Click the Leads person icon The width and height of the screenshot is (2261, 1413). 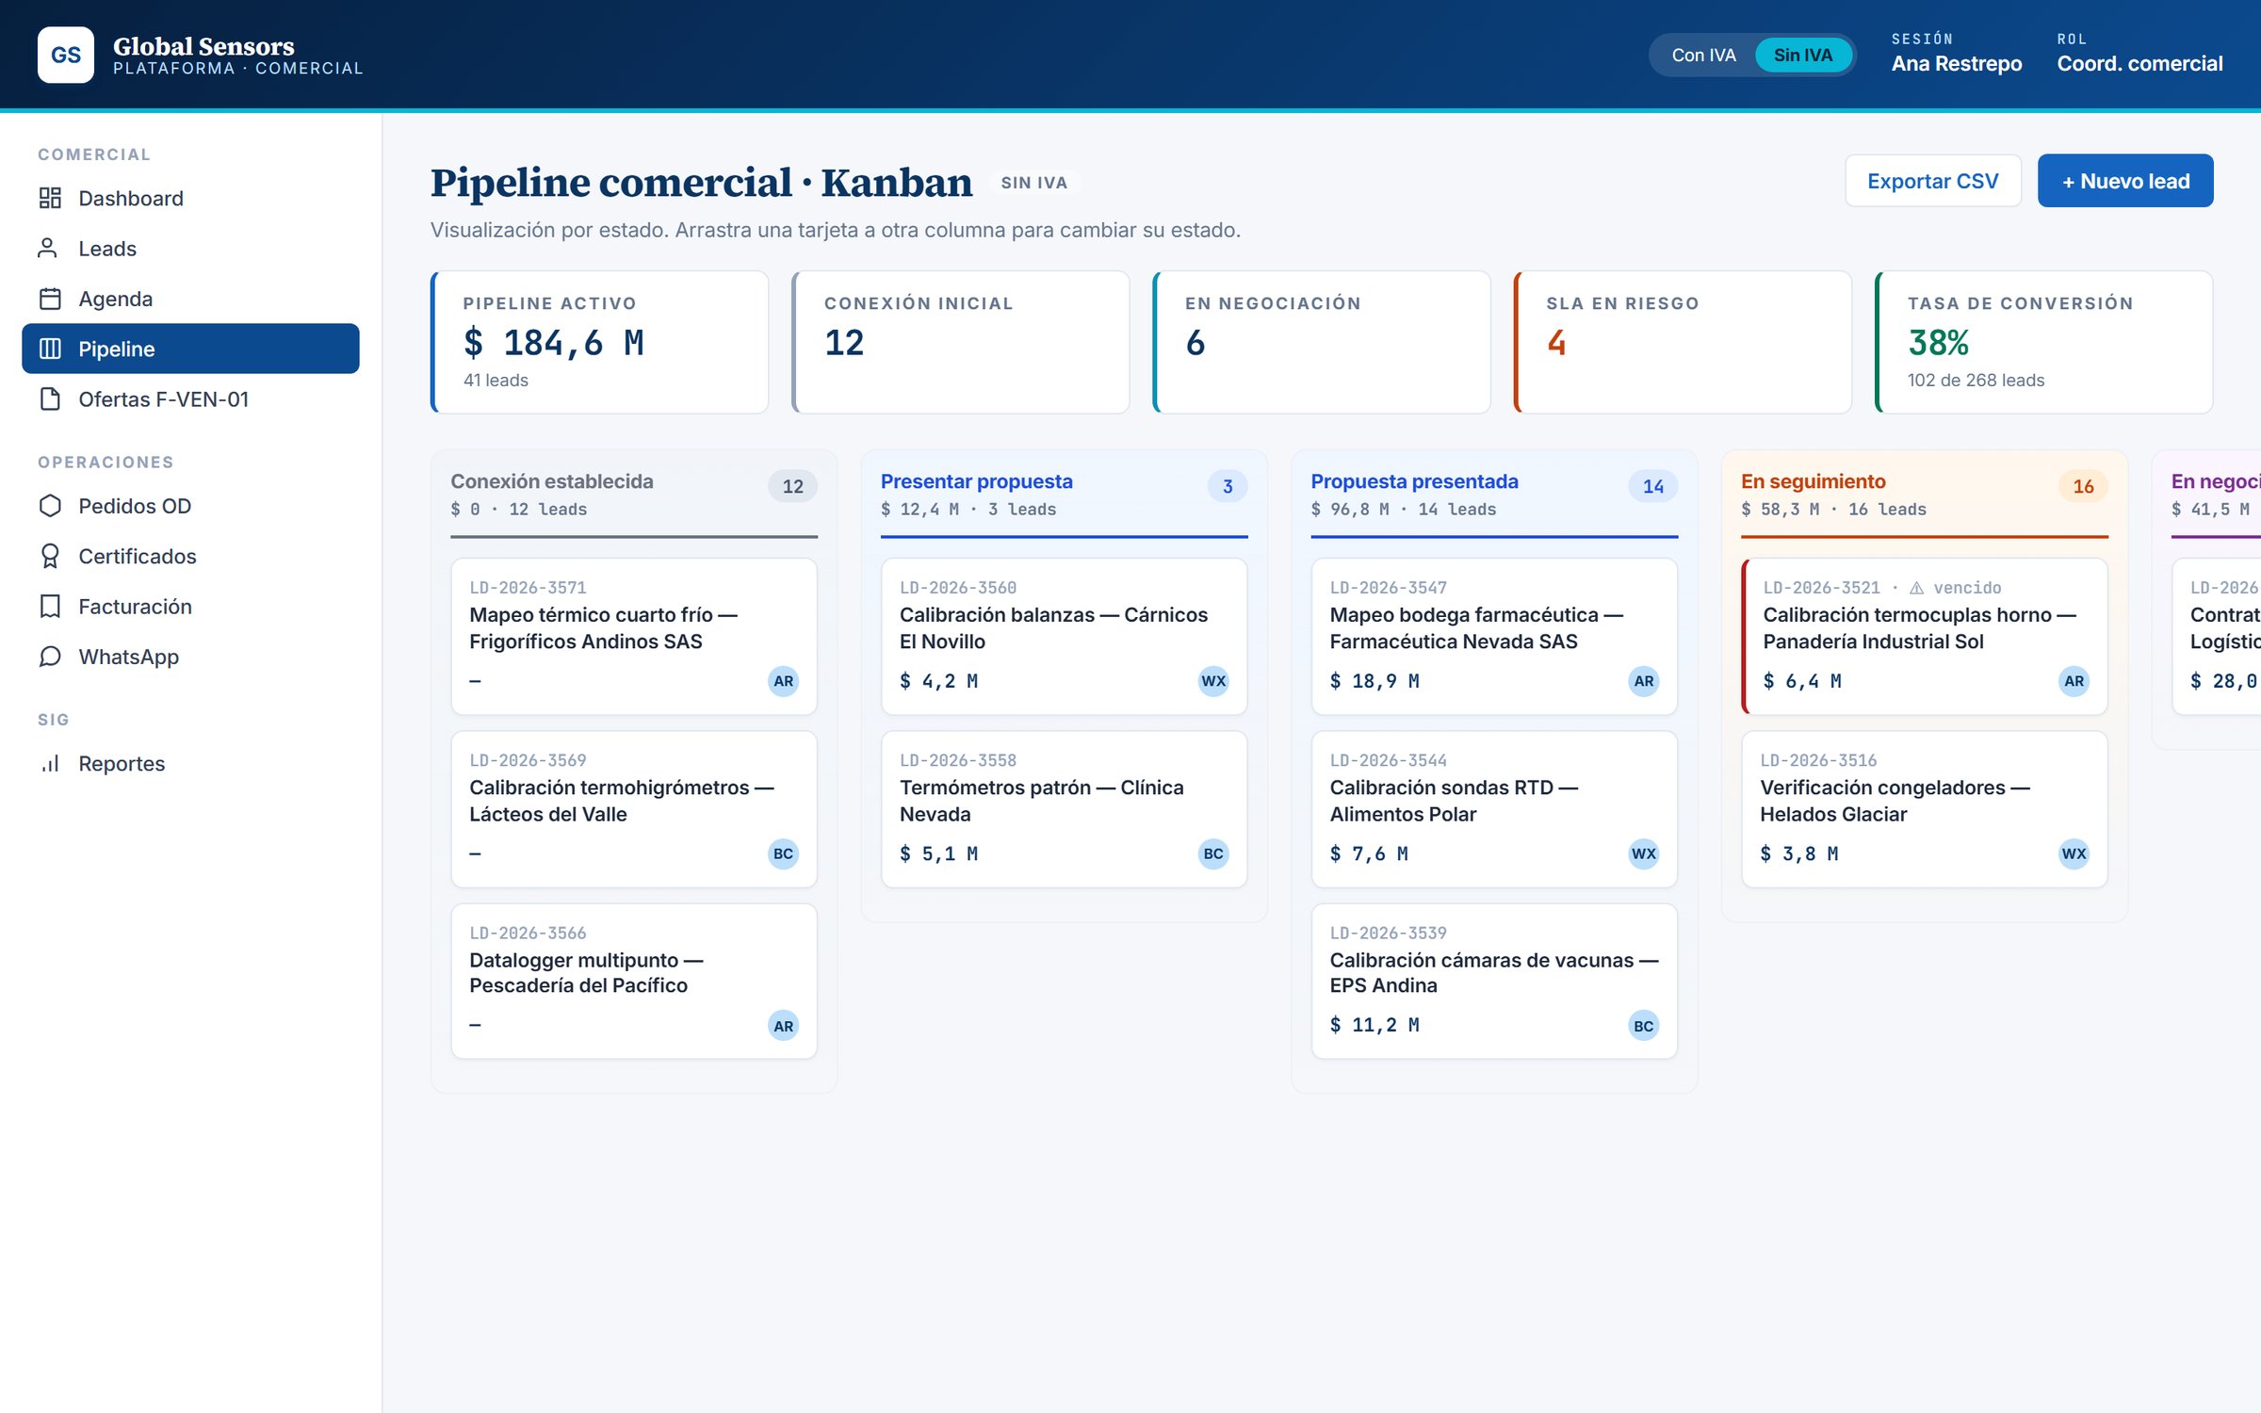click(47, 248)
